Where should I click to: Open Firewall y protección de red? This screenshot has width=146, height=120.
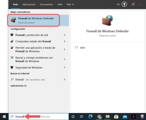tap(31, 35)
